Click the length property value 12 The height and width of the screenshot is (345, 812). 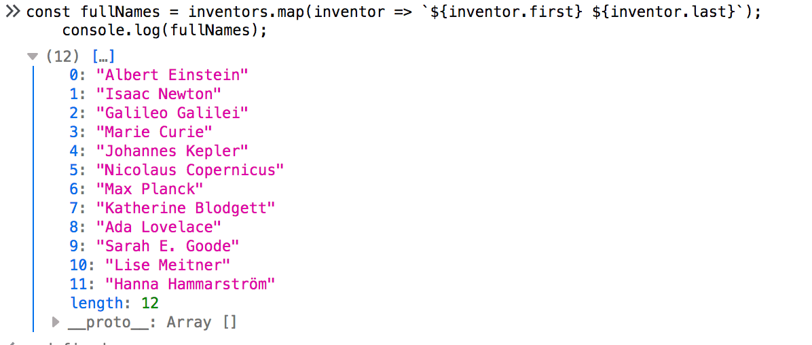pyautogui.click(x=149, y=303)
